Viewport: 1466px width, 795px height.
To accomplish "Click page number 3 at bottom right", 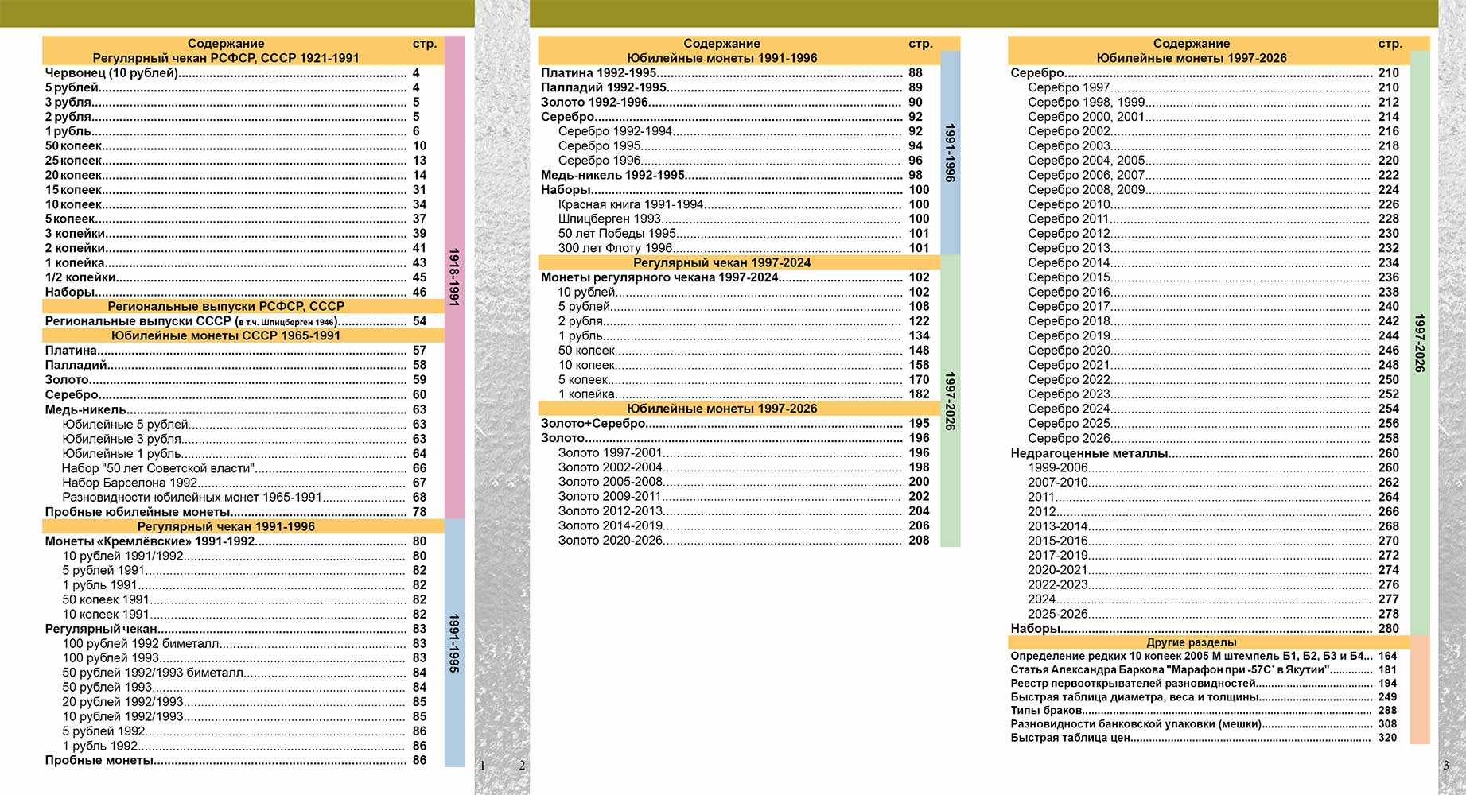I will pos(1445,766).
